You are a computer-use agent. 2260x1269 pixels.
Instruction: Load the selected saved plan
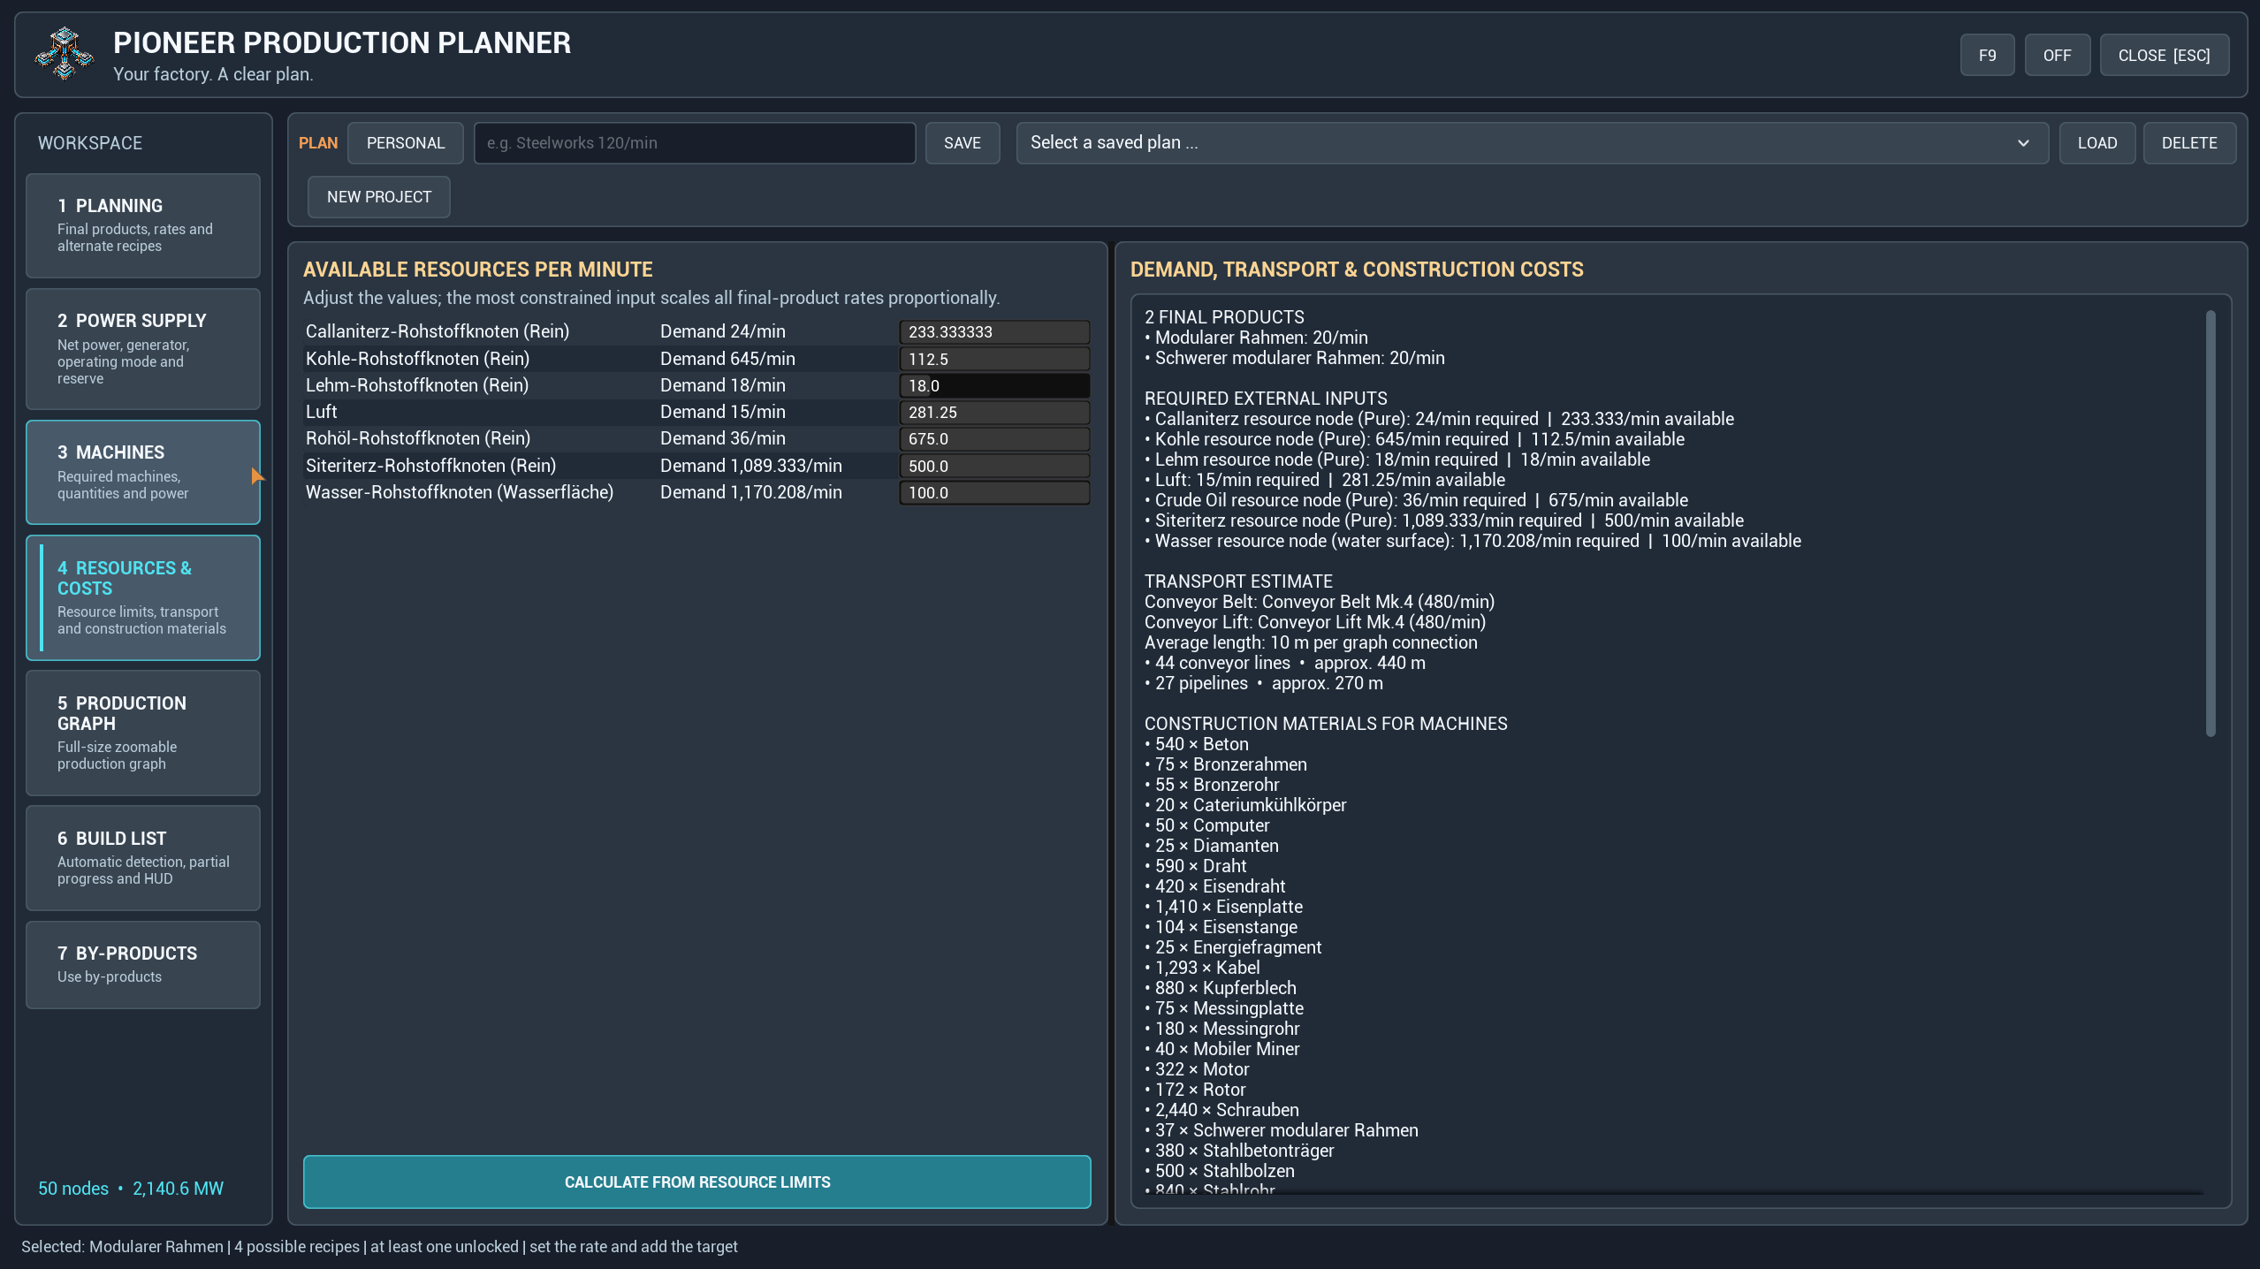click(x=2096, y=143)
